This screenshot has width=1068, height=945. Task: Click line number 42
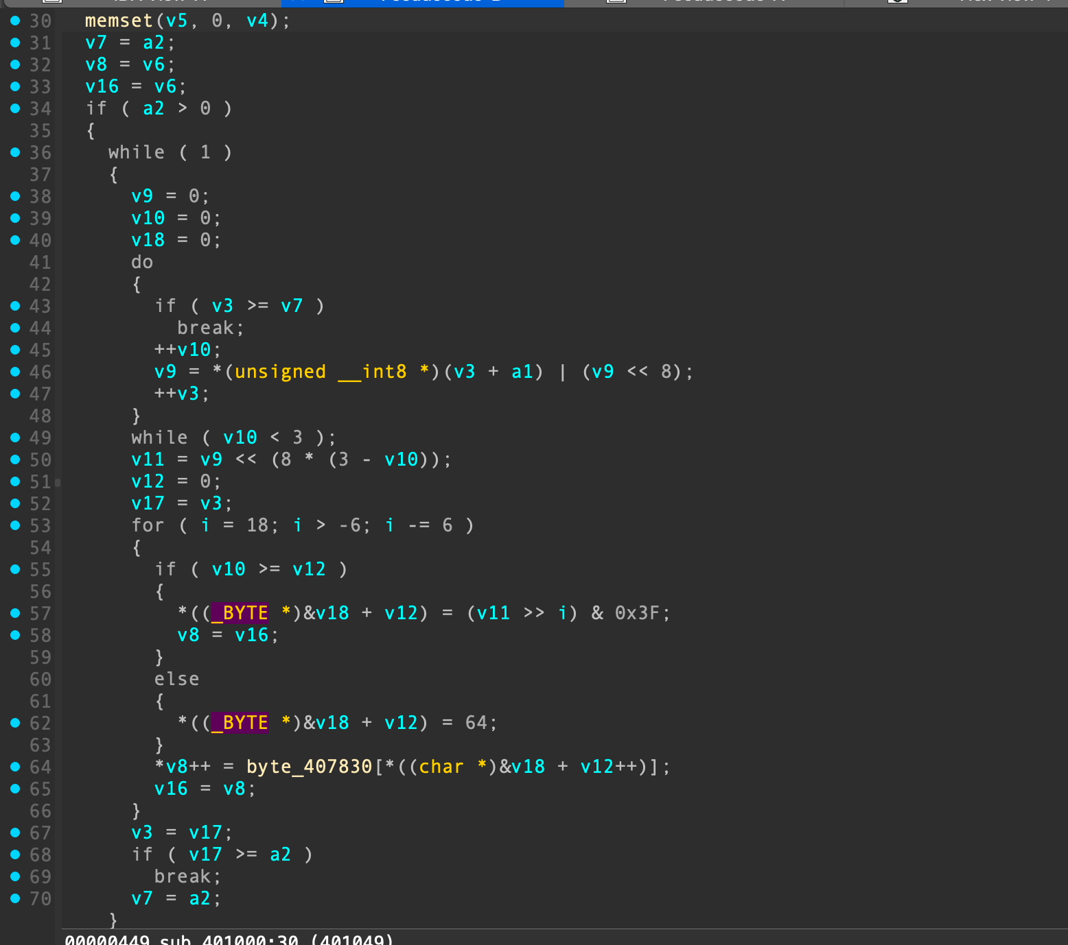coord(40,284)
